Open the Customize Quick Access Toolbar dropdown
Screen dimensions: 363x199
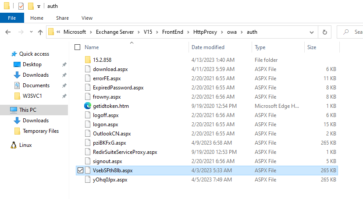click(39, 7)
